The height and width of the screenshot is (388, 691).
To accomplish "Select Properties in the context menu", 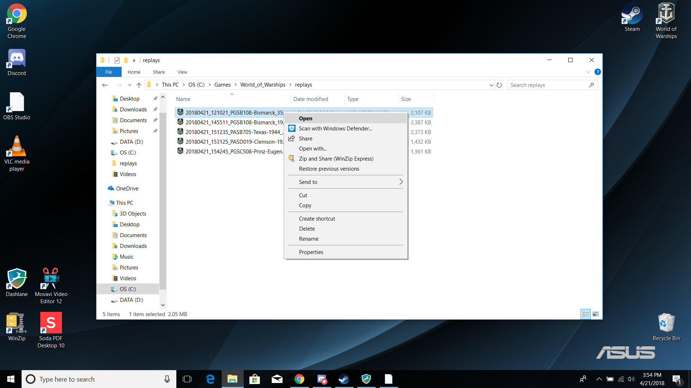I will [311, 252].
